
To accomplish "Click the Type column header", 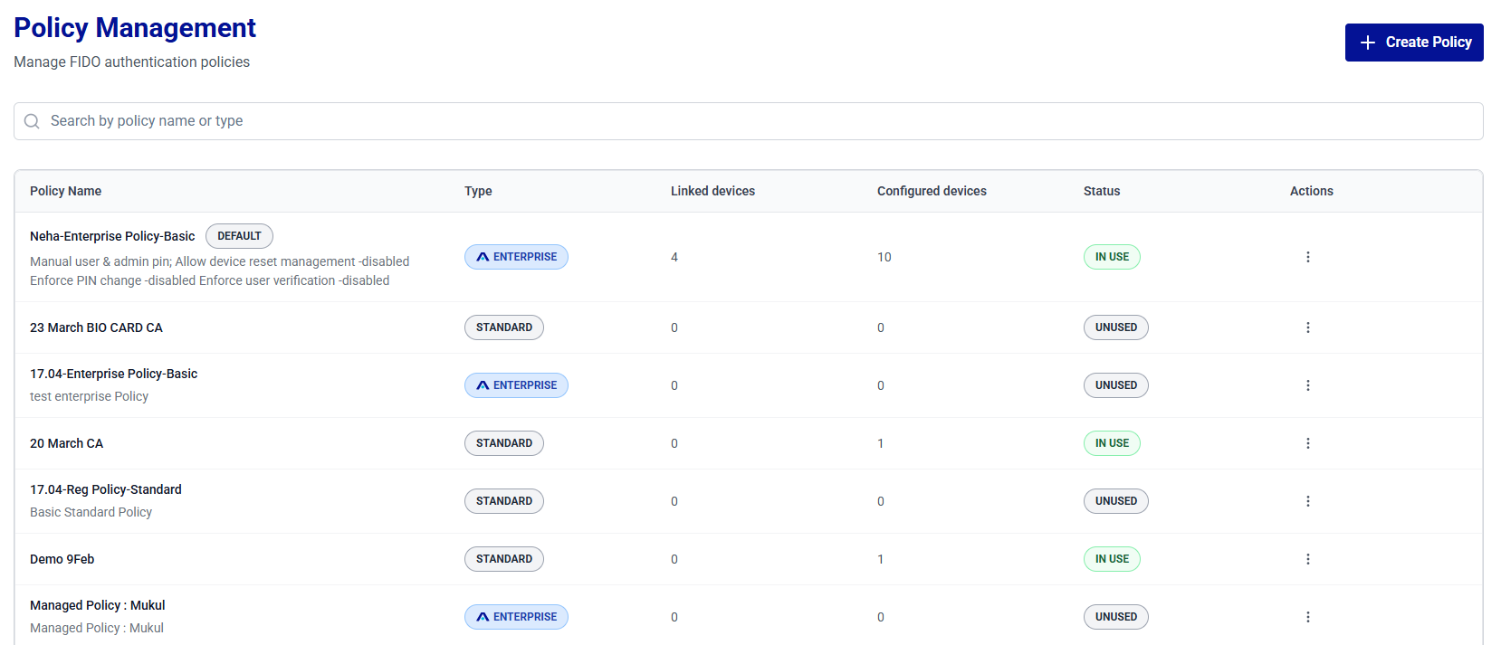I will click(x=478, y=191).
